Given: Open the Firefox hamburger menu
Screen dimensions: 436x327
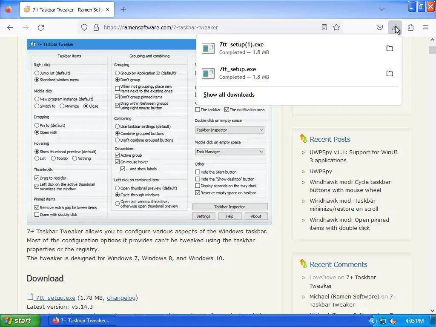Looking at the screenshot, I should click(x=426, y=27).
